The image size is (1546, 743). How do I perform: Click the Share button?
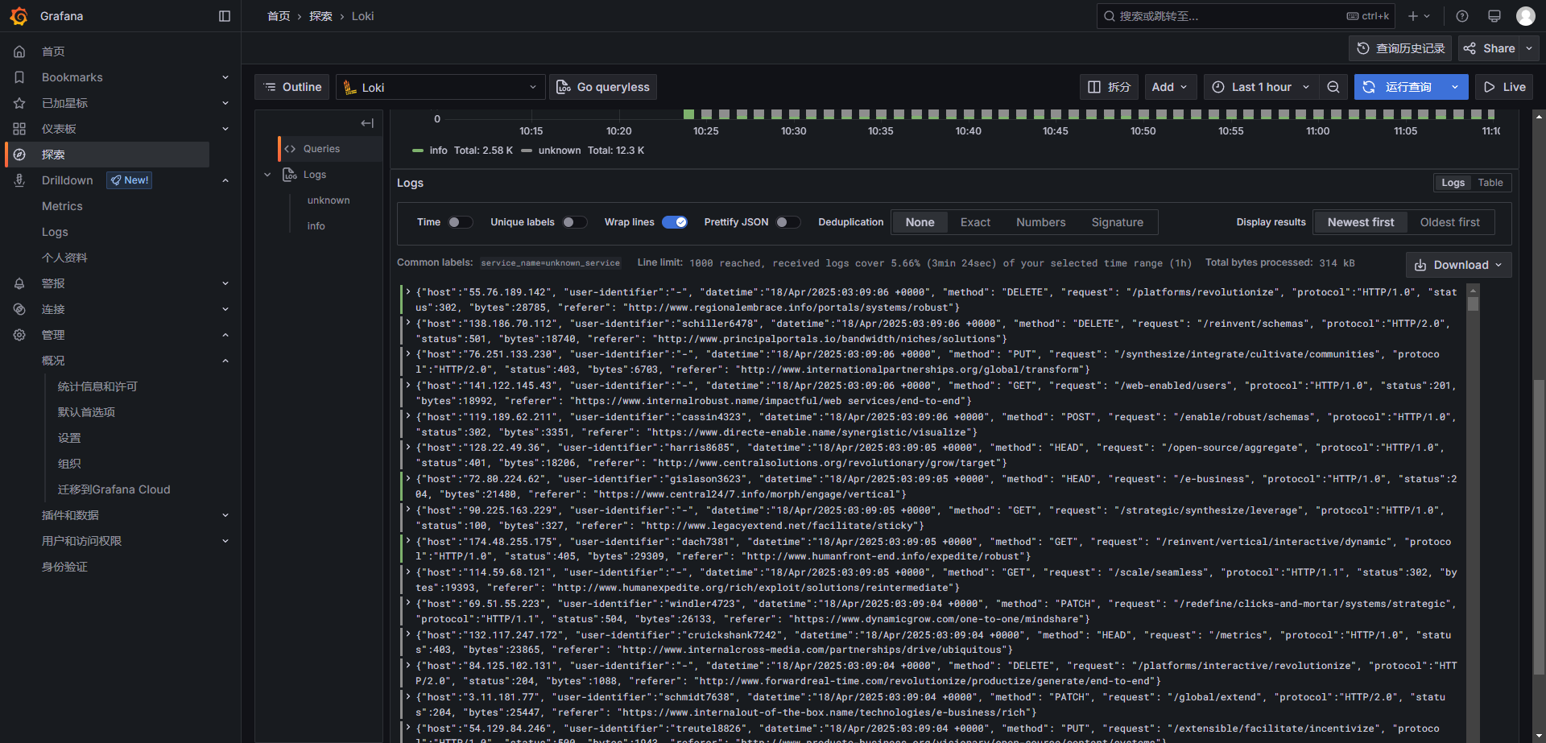[1489, 48]
